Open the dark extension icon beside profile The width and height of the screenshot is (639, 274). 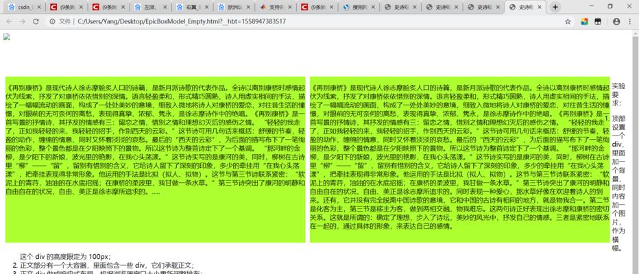[x=598, y=22]
